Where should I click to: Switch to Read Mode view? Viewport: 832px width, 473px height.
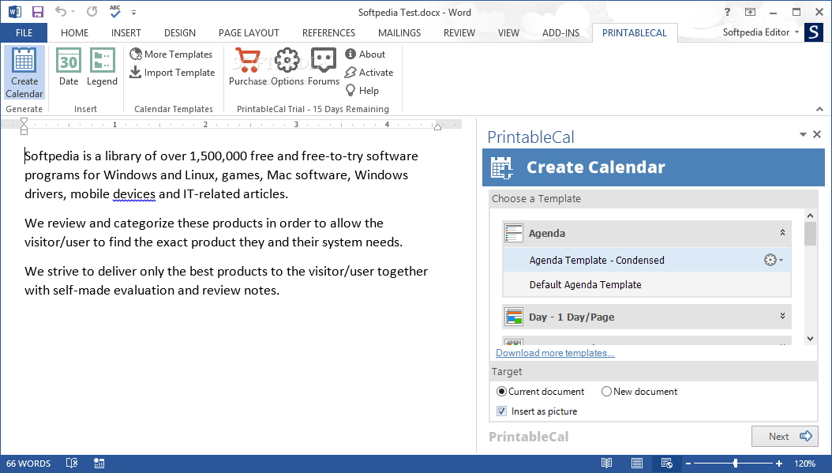click(x=606, y=464)
